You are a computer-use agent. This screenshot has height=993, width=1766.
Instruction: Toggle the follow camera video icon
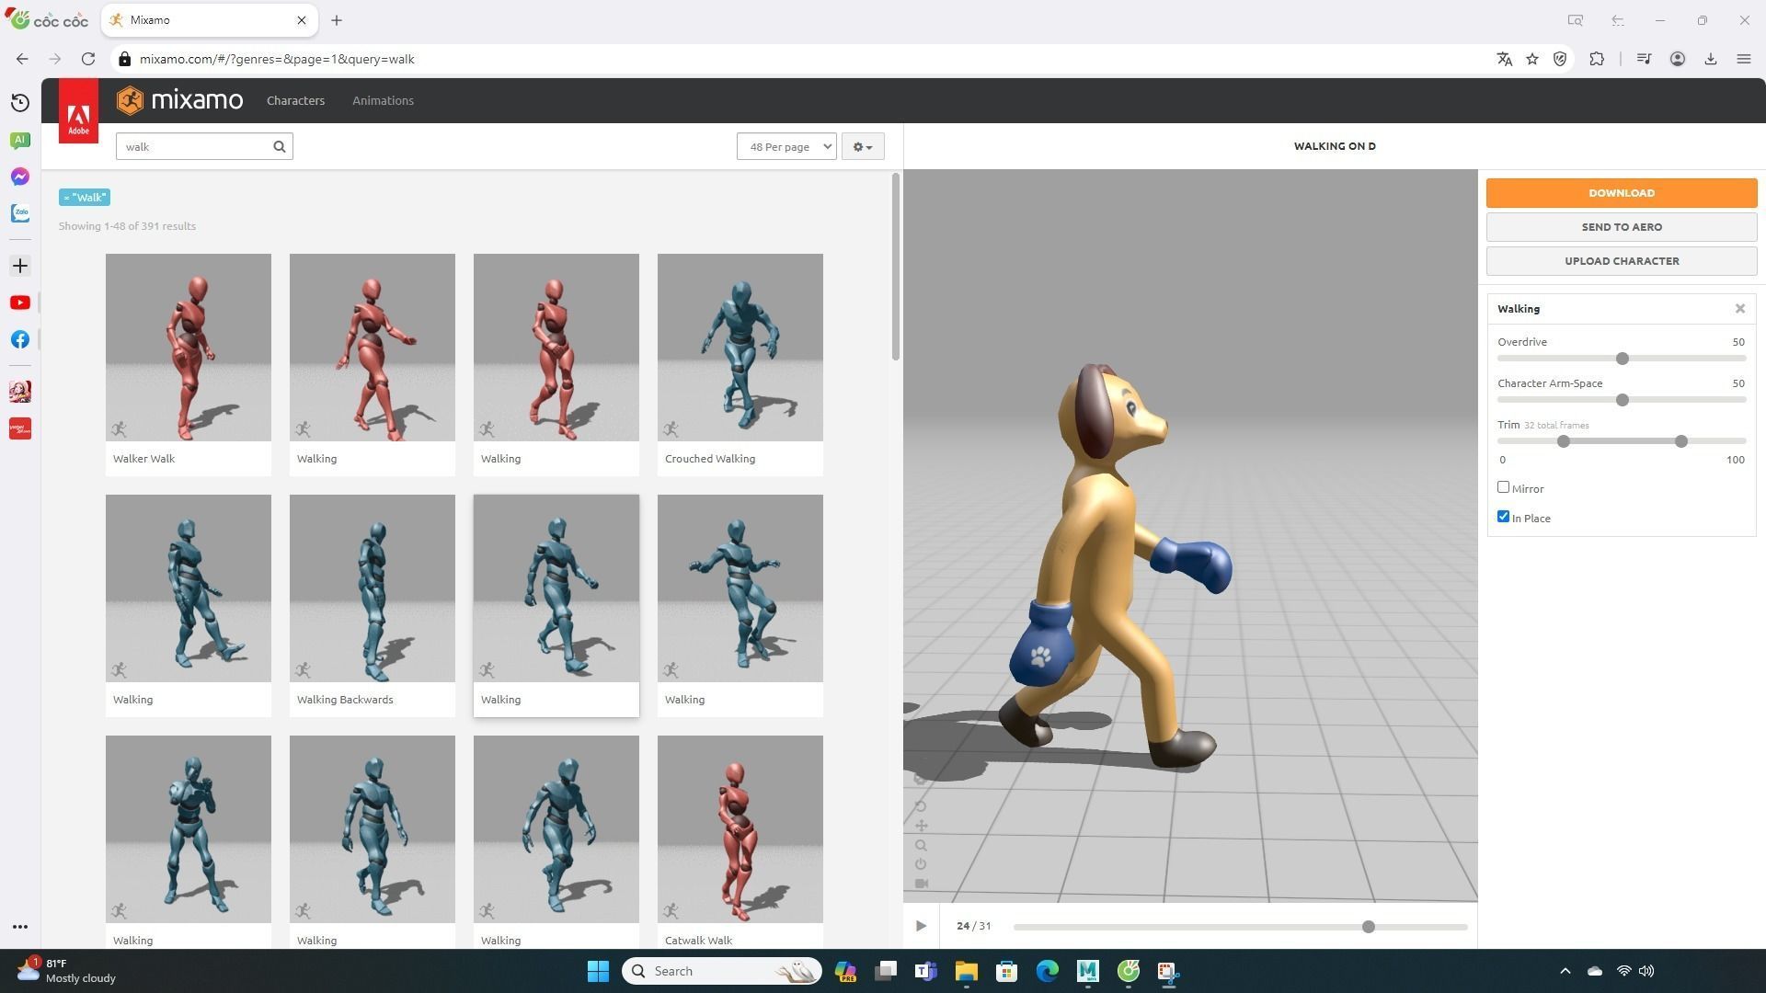coord(921,884)
